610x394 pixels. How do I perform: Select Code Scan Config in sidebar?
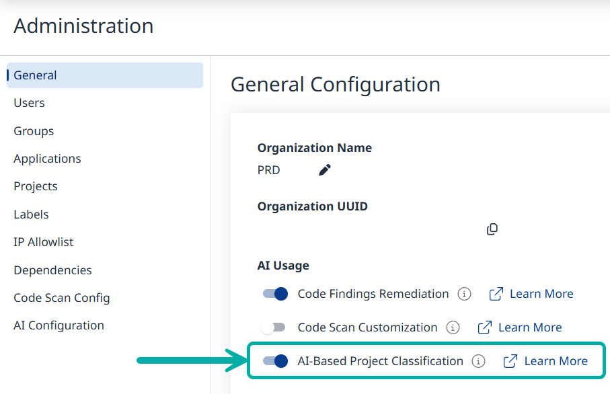coord(61,298)
